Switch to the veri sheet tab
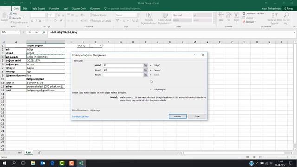 point(20,153)
